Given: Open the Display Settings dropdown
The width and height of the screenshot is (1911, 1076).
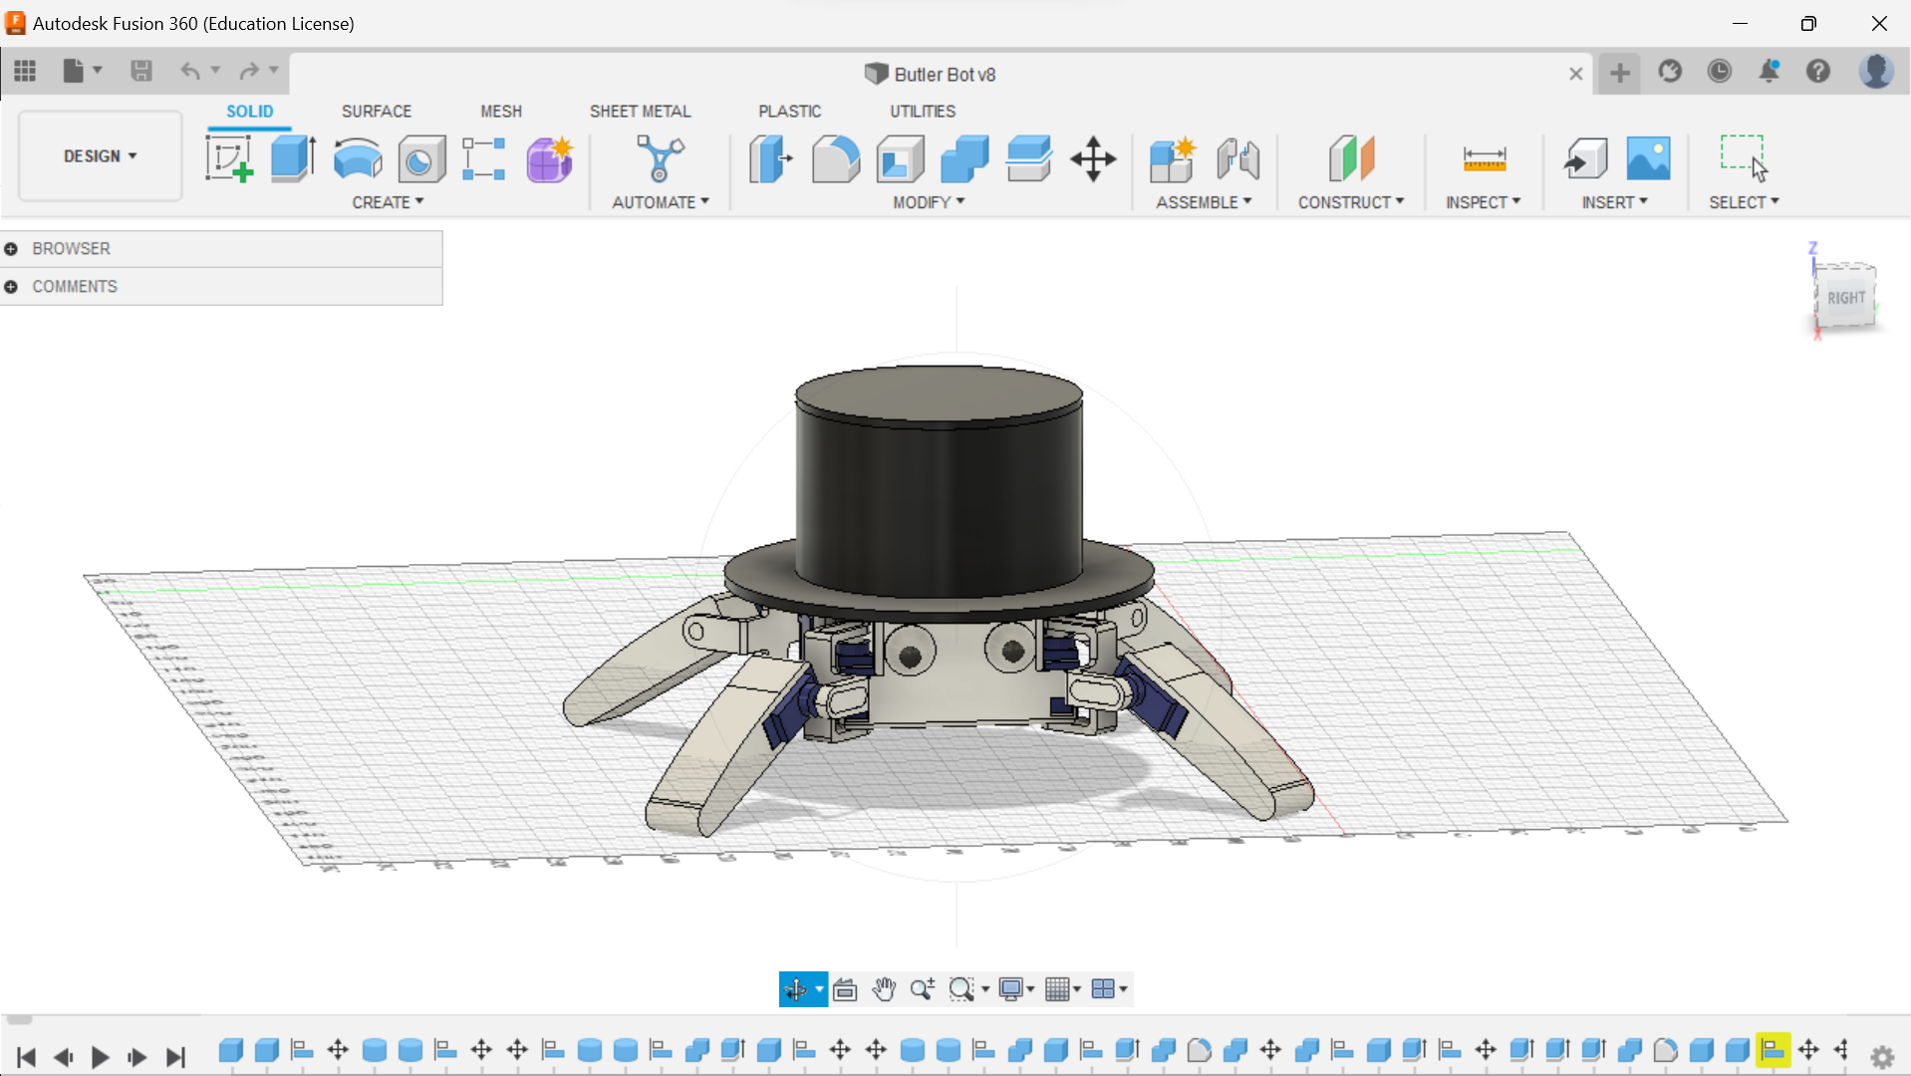Looking at the screenshot, I should (1015, 988).
